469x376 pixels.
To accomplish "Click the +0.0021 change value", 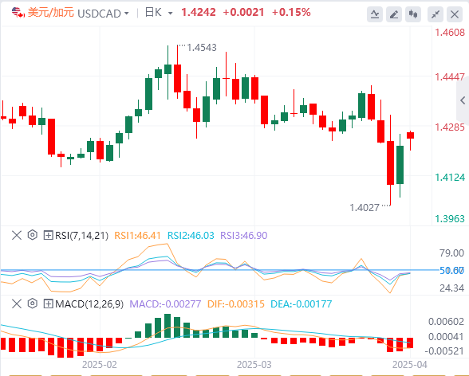I will pos(243,13).
